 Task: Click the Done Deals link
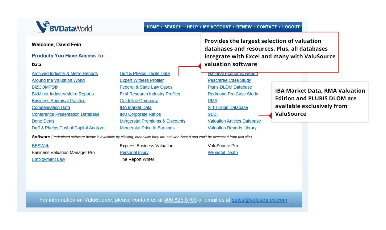43,121
